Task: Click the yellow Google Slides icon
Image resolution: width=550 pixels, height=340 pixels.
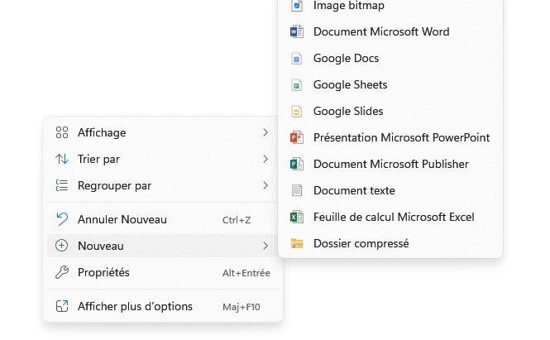Action: coord(297,112)
